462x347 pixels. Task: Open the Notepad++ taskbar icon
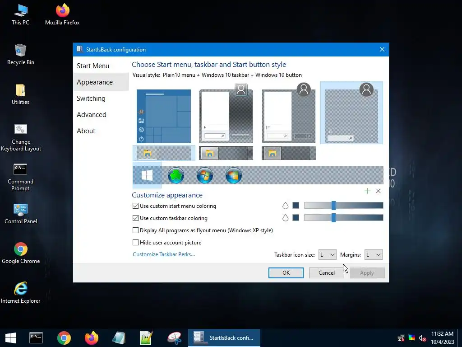(x=147, y=338)
